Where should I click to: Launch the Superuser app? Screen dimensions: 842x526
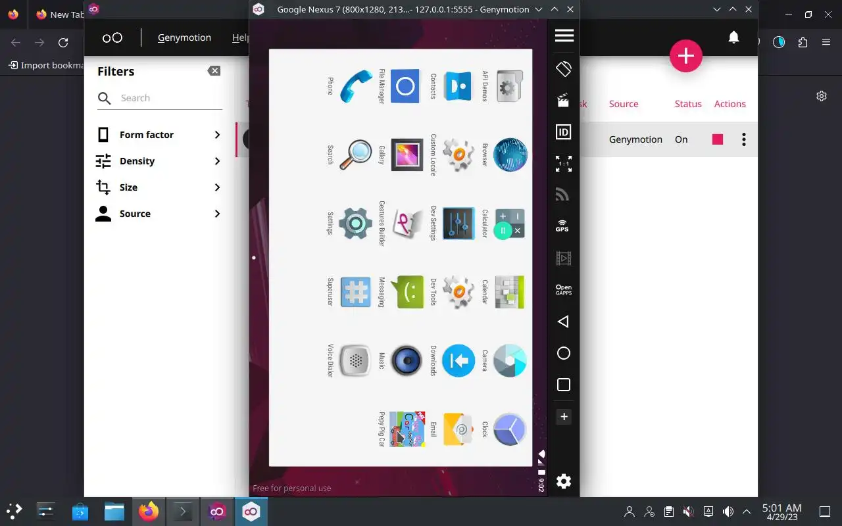(x=356, y=292)
